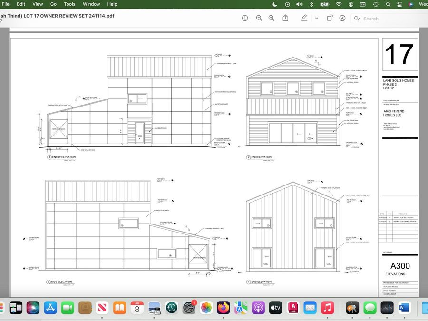Open the Share button in the toolbar
Screen dimensions: 428x321
click(x=285, y=18)
